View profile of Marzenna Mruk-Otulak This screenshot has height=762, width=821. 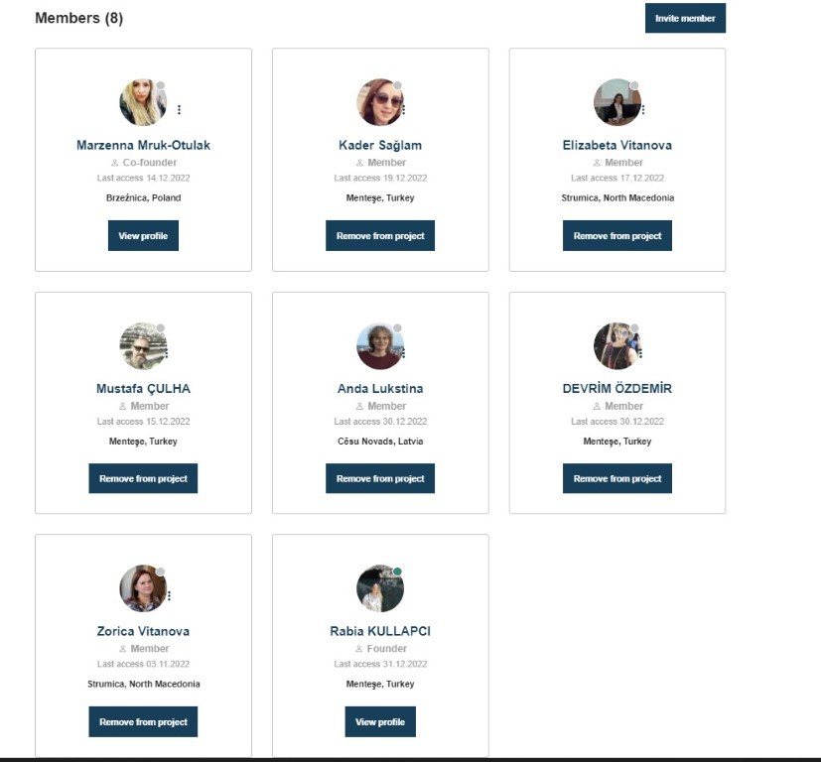143,236
